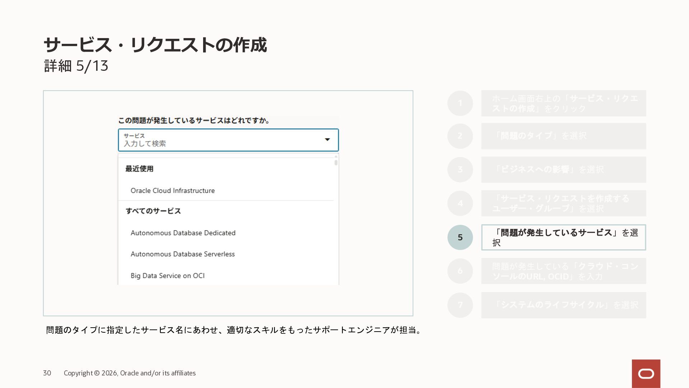
Task: Choose Autonomous Database Serverless option
Action: (183, 254)
